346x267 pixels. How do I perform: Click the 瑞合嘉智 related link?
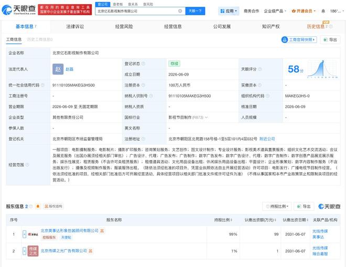point(320,254)
